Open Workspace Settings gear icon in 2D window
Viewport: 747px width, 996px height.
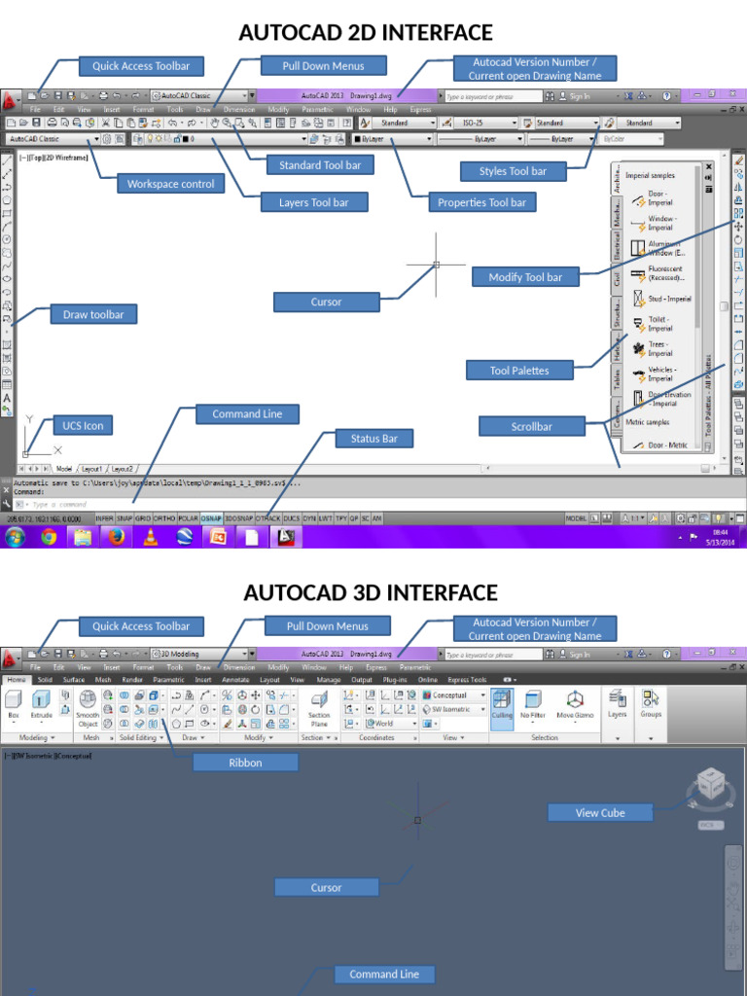click(107, 138)
